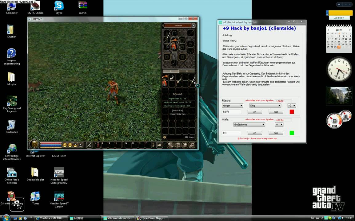Screen dimensions: 355x221
Task: Select the curved sword in the third inventory column
Action: (179, 80)
